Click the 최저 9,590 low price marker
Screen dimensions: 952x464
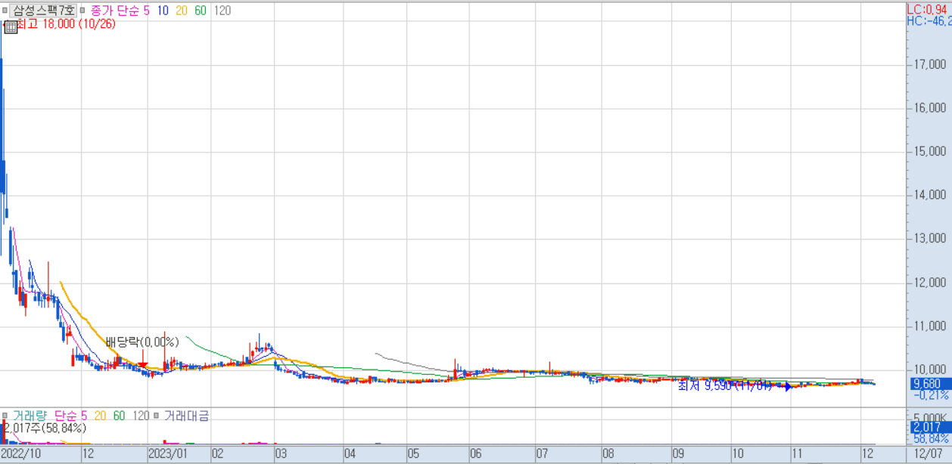[x=725, y=385]
